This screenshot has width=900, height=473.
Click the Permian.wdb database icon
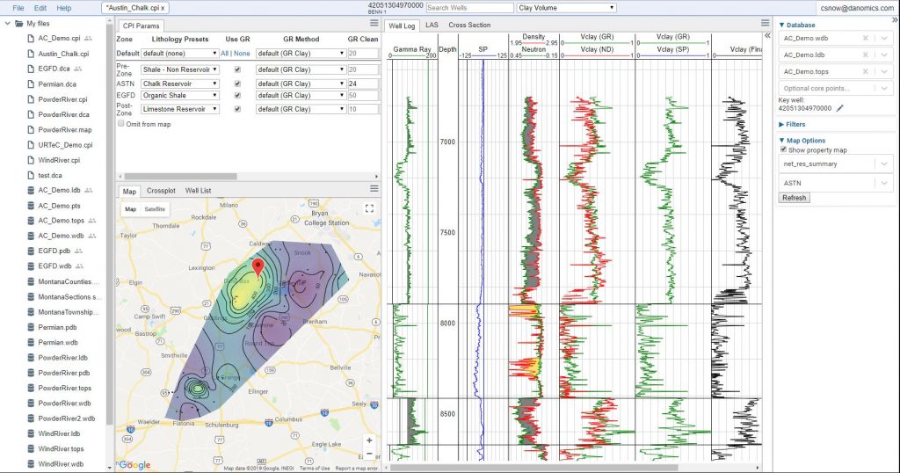pos(31,342)
